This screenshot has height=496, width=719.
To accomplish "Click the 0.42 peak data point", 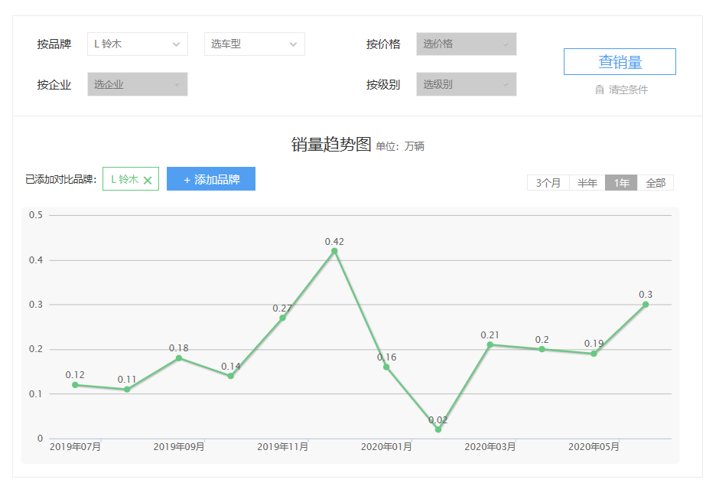I will [x=334, y=251].
